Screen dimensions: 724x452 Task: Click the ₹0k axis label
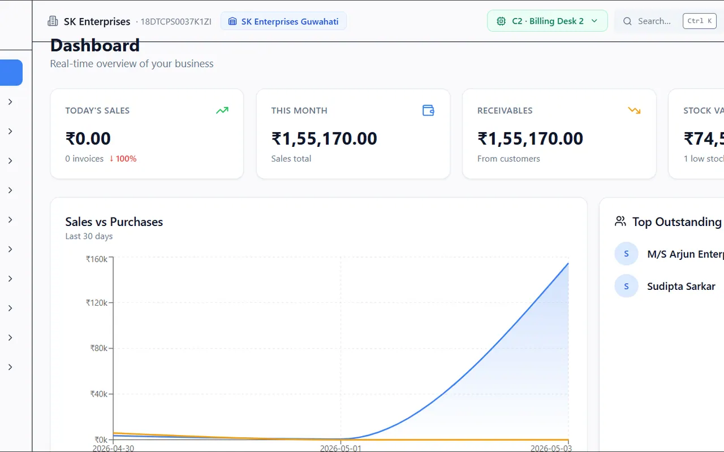pos(101,440)
